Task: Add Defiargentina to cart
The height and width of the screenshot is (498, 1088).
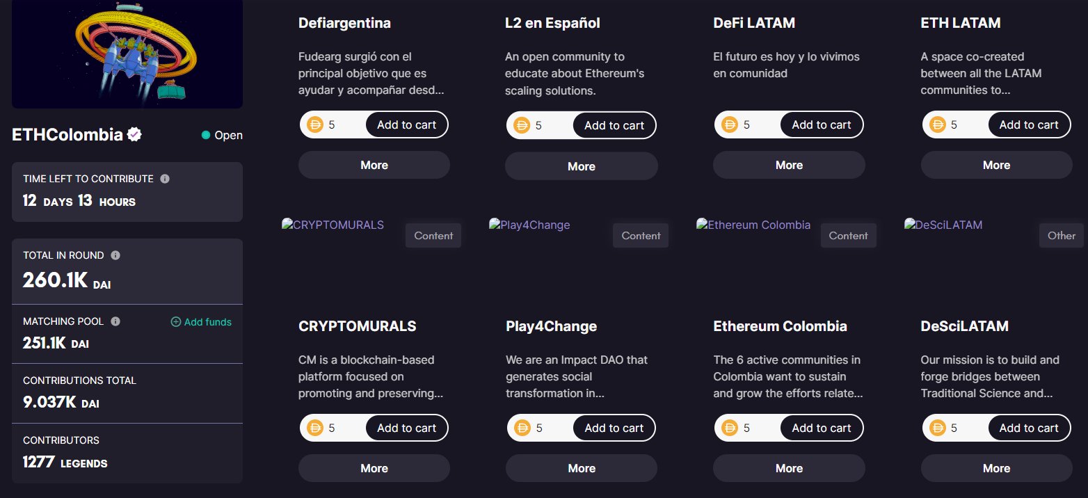Action: (x=406, y=125)
